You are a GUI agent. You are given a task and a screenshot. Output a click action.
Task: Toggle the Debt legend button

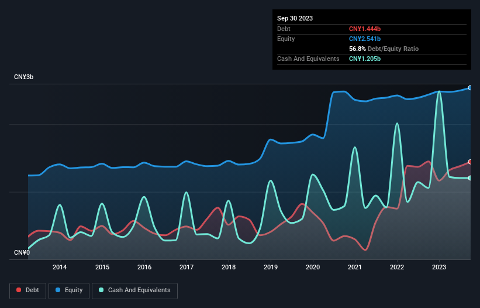(x=28, y=290)
